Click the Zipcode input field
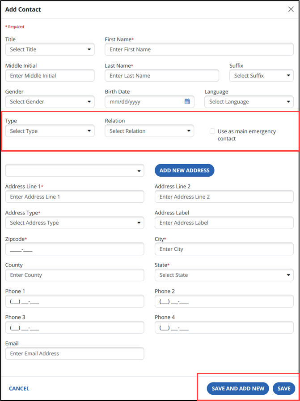 pos(75,249)
